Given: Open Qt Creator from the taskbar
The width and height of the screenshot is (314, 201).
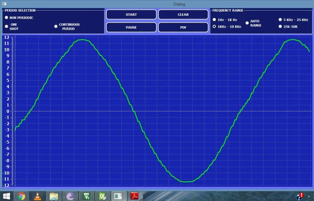Looking at the screenshot, I should pos(102,196).
